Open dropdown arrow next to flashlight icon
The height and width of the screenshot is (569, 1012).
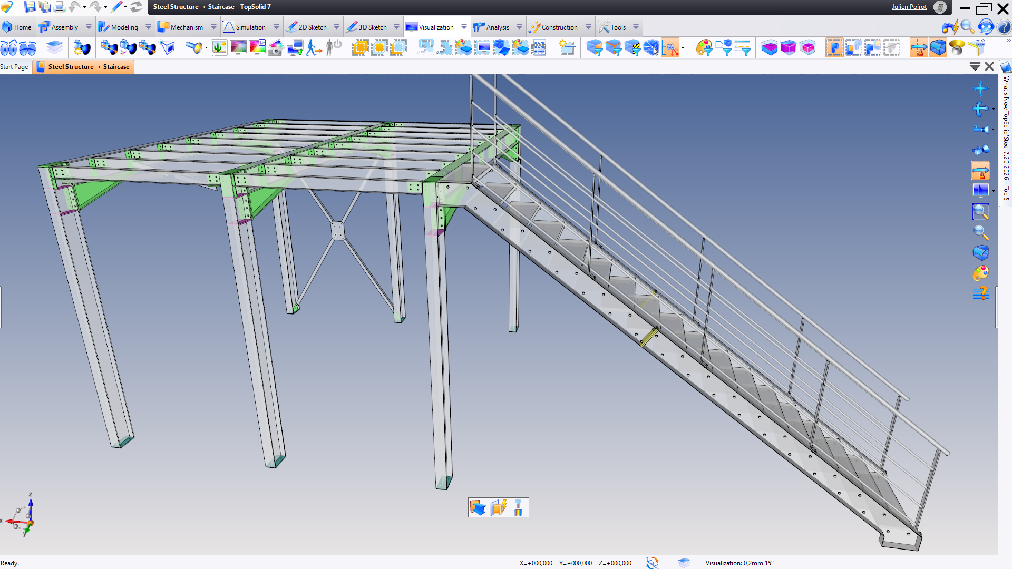click(206, 48)
